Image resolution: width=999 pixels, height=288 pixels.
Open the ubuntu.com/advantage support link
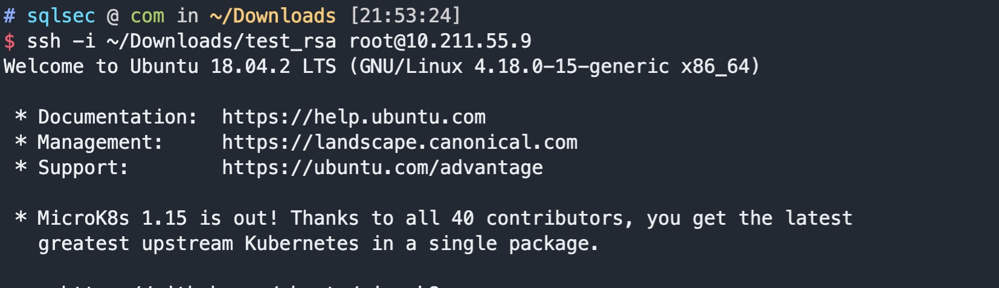tap(382, 167)
